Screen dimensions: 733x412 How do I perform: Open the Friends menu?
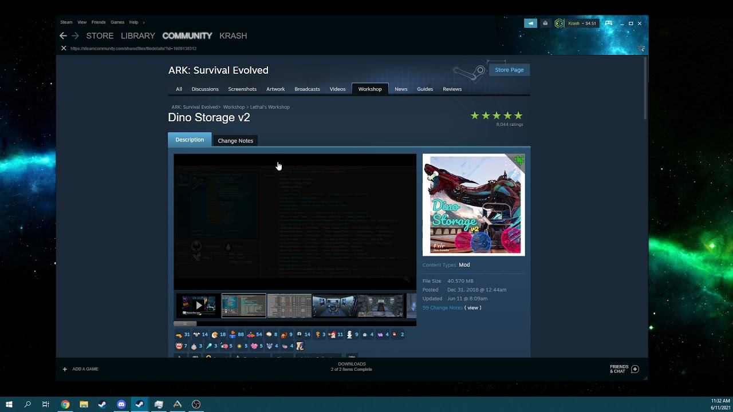click(x=98, y=22)
